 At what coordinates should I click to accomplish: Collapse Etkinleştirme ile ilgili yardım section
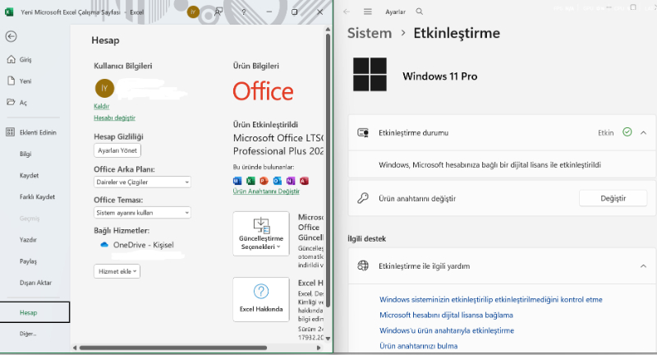[642, 266]
